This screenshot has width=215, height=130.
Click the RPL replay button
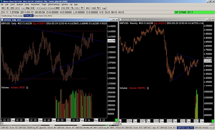point(88,8)
